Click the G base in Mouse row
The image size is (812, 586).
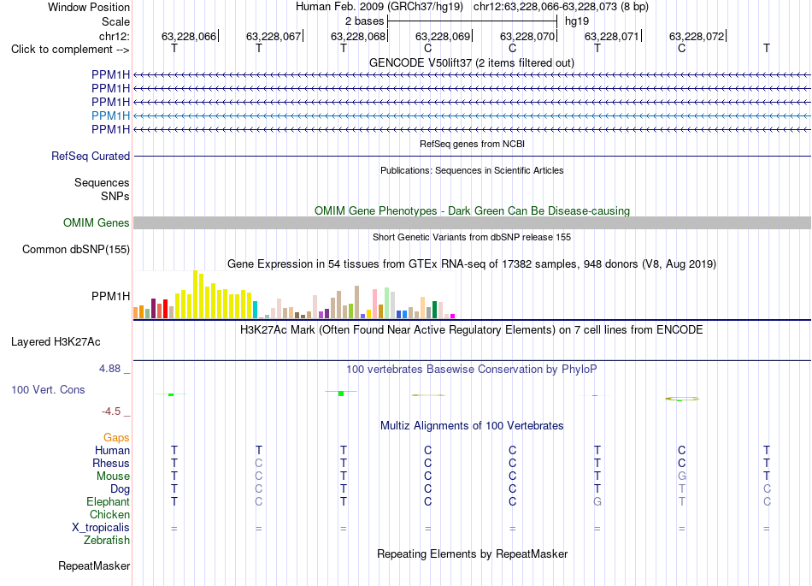click(x=681, y=476)
